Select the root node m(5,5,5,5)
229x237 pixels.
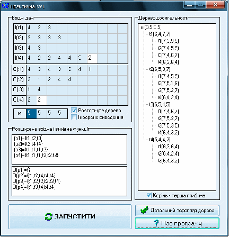[x=151, y=27]
